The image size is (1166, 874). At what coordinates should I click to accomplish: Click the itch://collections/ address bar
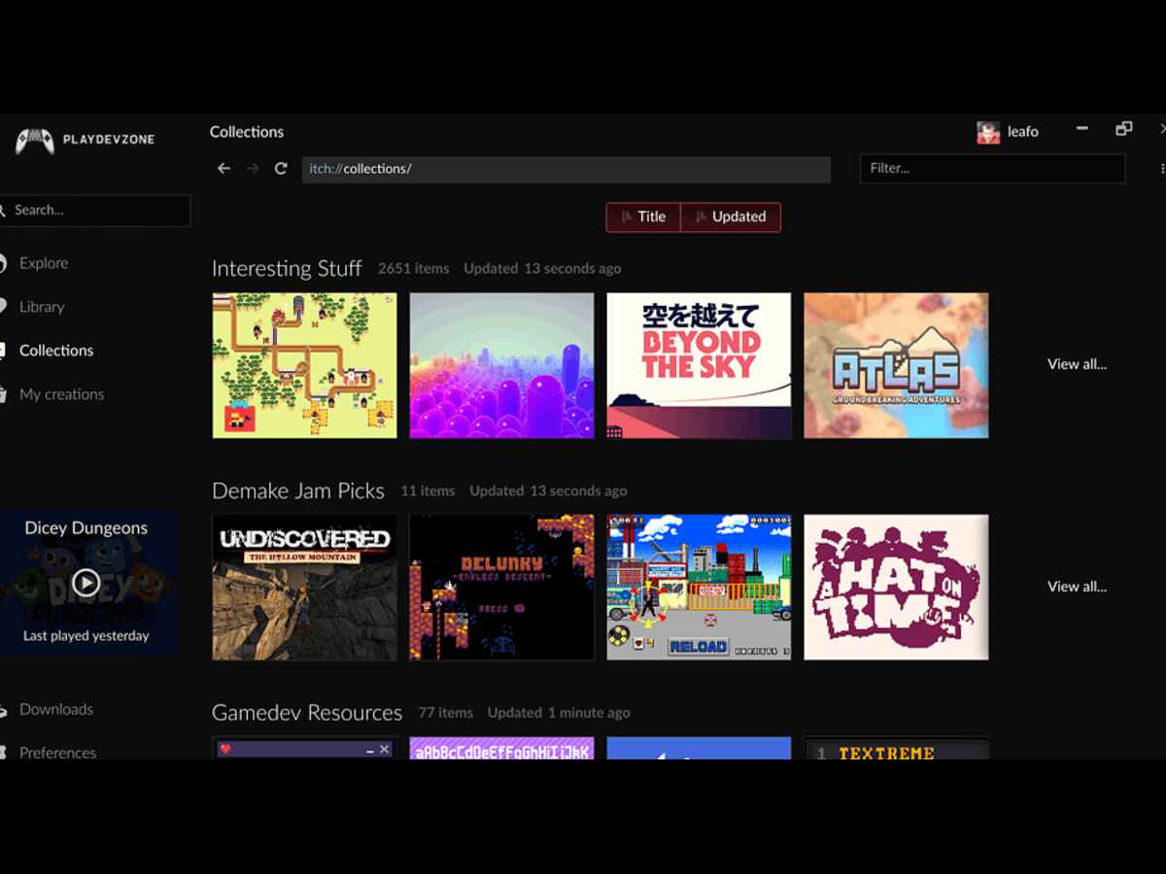pos(566,169)
